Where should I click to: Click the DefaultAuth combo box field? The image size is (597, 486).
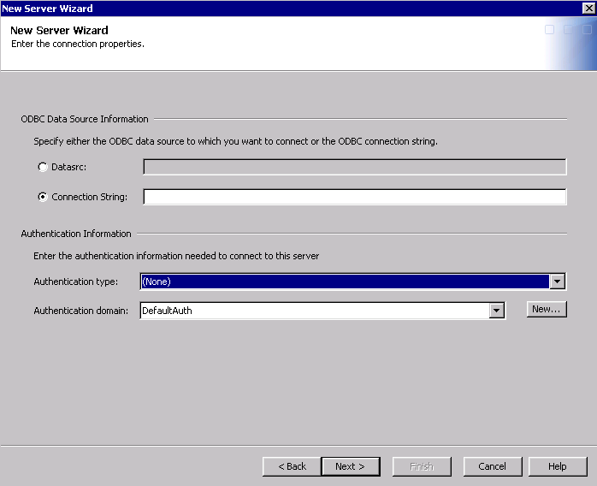coord(314,311)
